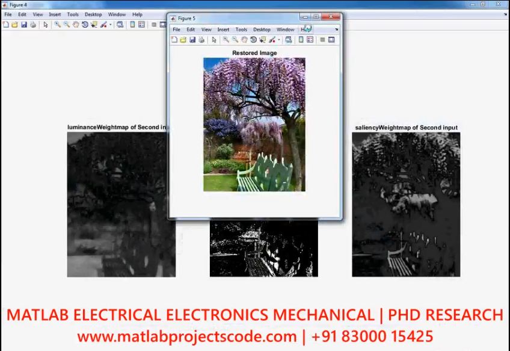Open Brush color dropdown arrow in Figure 4
This screenshot has width=510, height=351.
(110, 25)
